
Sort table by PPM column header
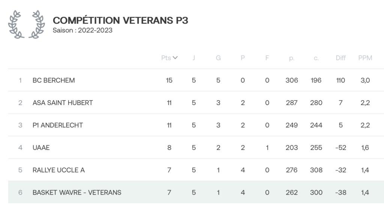point(365,58)
